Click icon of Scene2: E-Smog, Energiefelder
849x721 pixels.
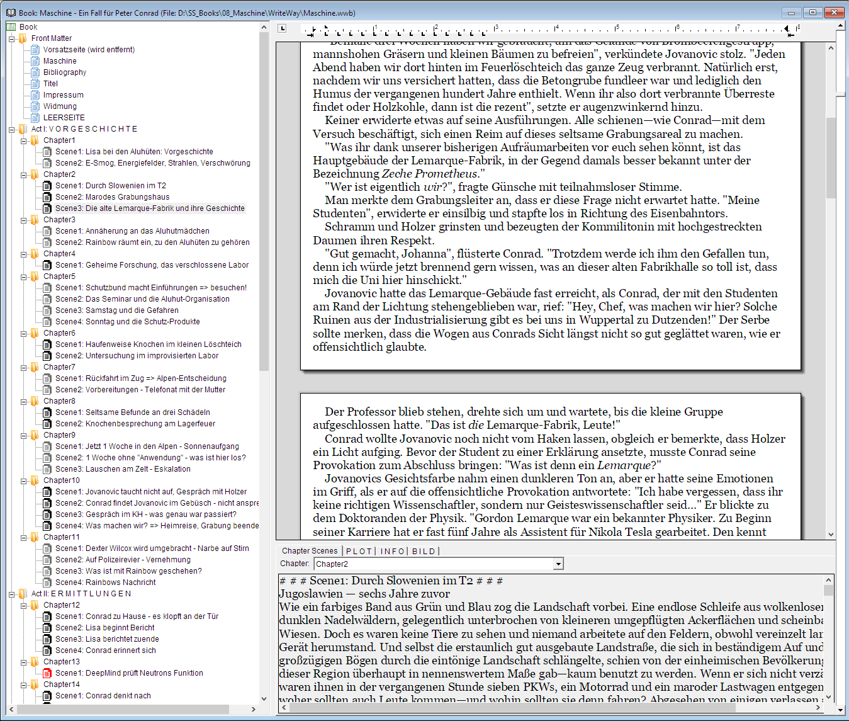47,163
